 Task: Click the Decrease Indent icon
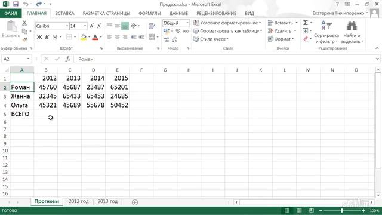click(134, 37)
